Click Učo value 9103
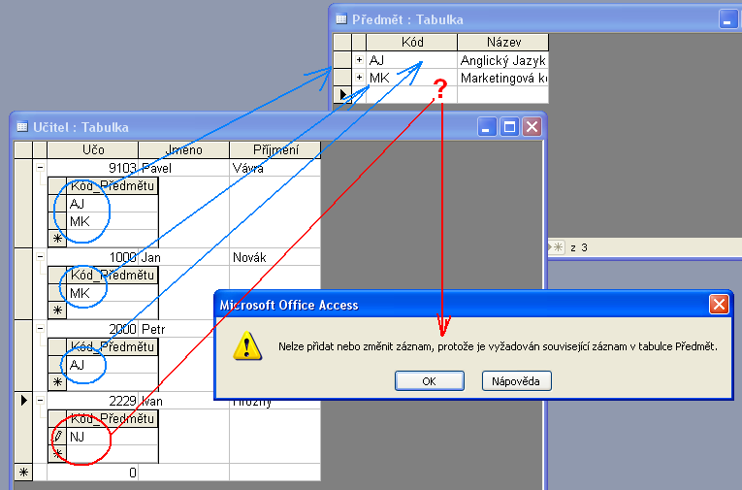The height and width of the screenshot is (490, 742). coord(92,168)
